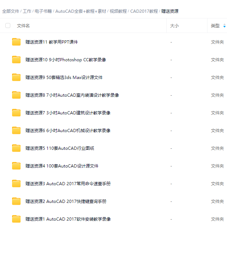This screenshot has width=227, height=267.
Task: Open 赠送资源3 AutoCAD 2017常用命令速查手册 folder name
Action: 68,183
